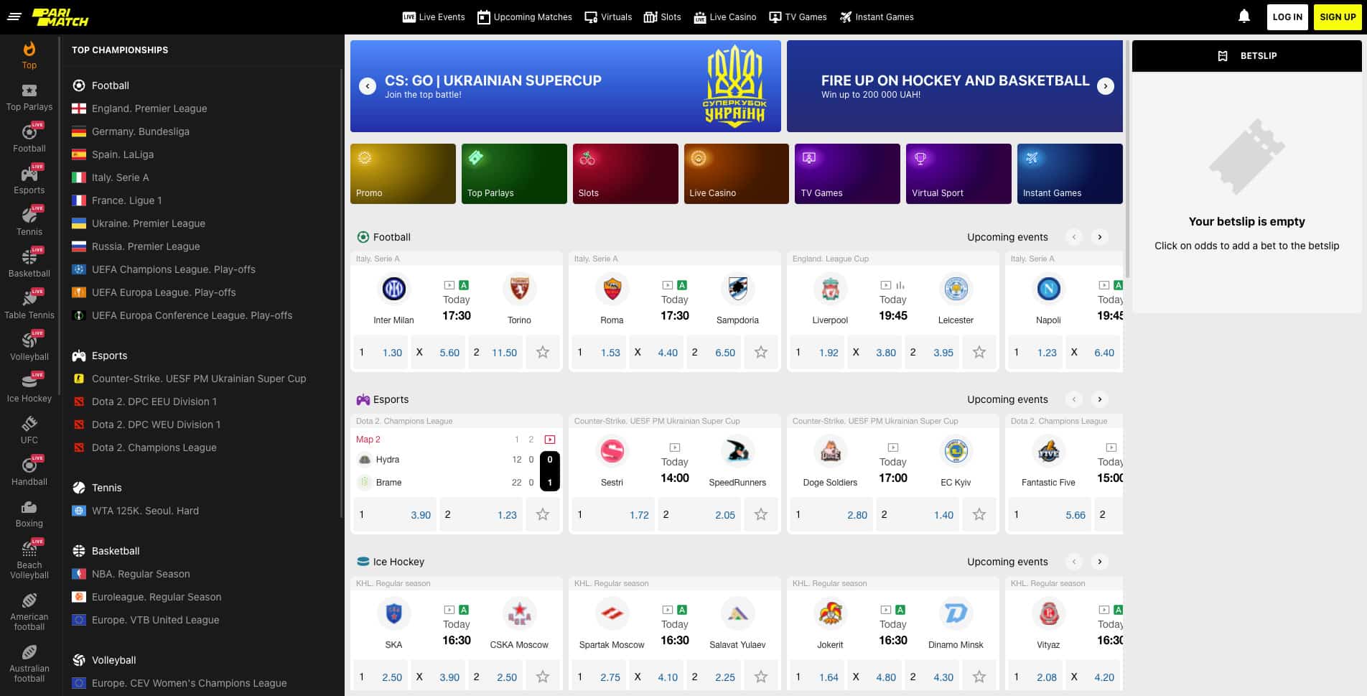Show previous promo banner
Viewport: 1367px width, 696px height.
[x=368, y=86]
